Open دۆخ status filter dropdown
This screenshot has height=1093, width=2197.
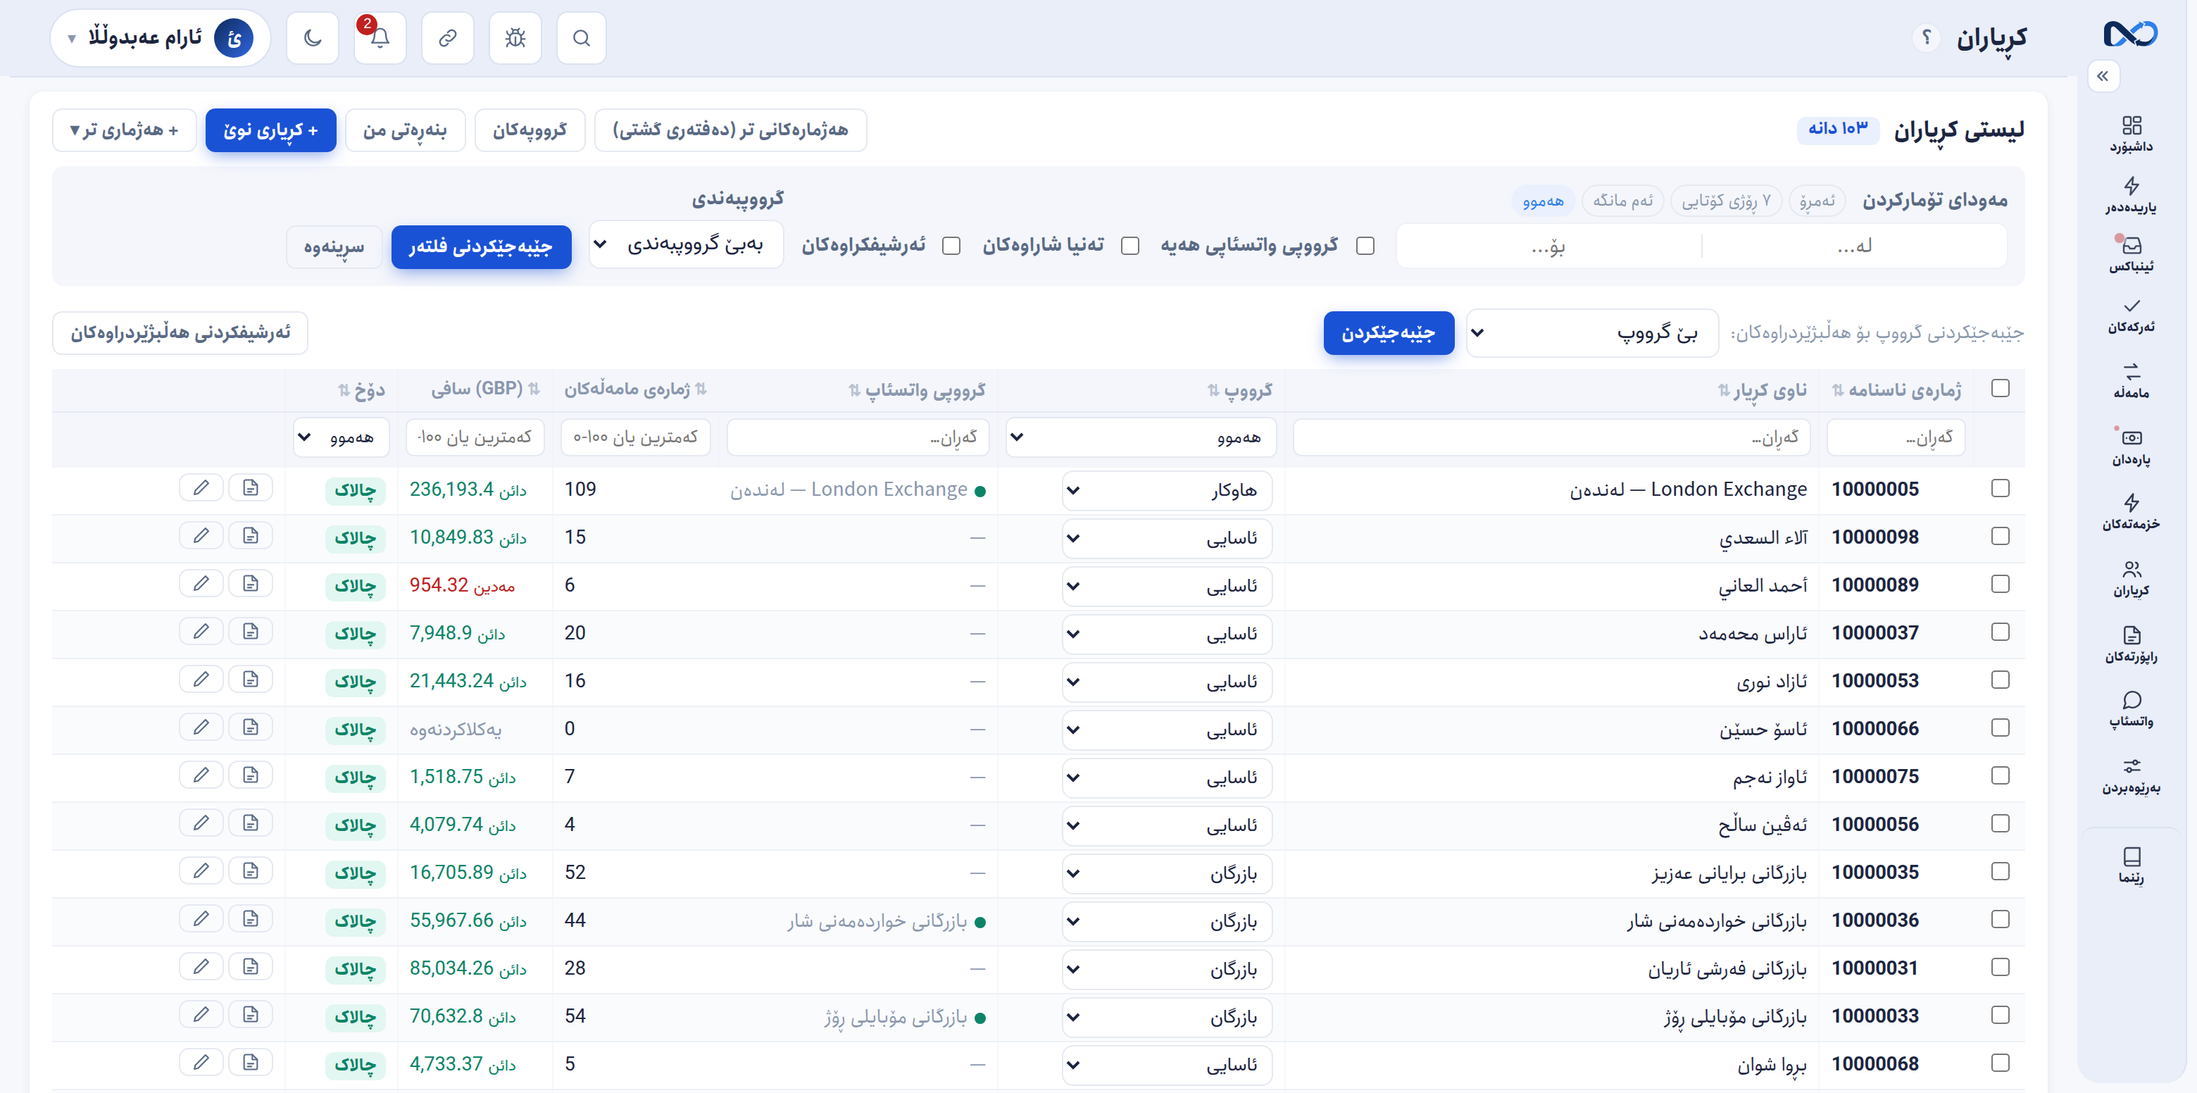point(340,437)
